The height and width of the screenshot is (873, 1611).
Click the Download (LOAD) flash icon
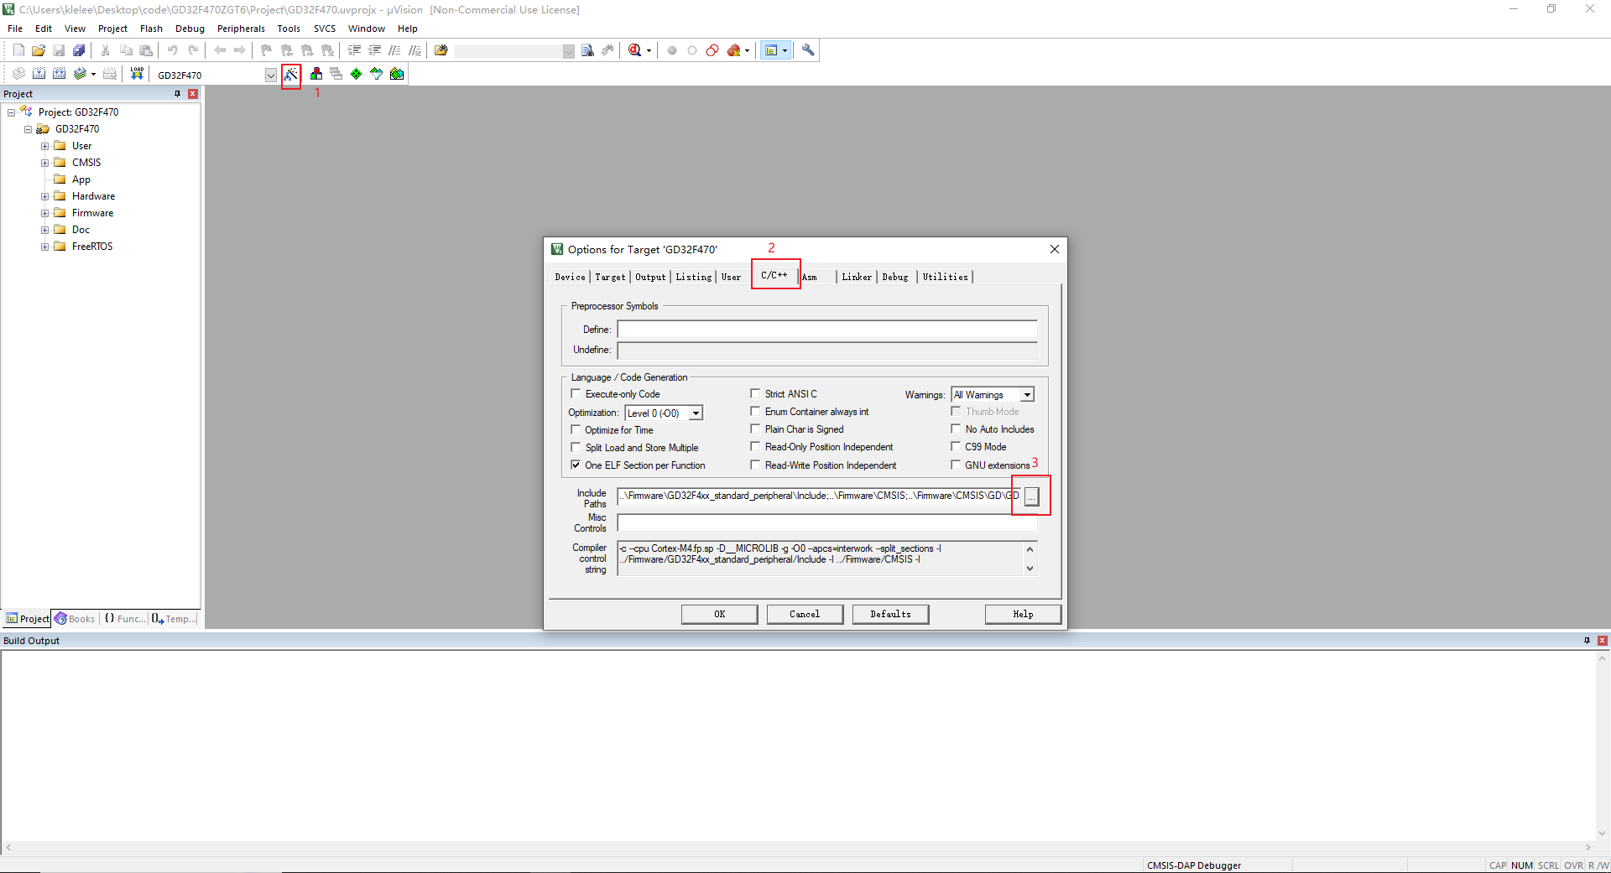(x=137, y=74)
